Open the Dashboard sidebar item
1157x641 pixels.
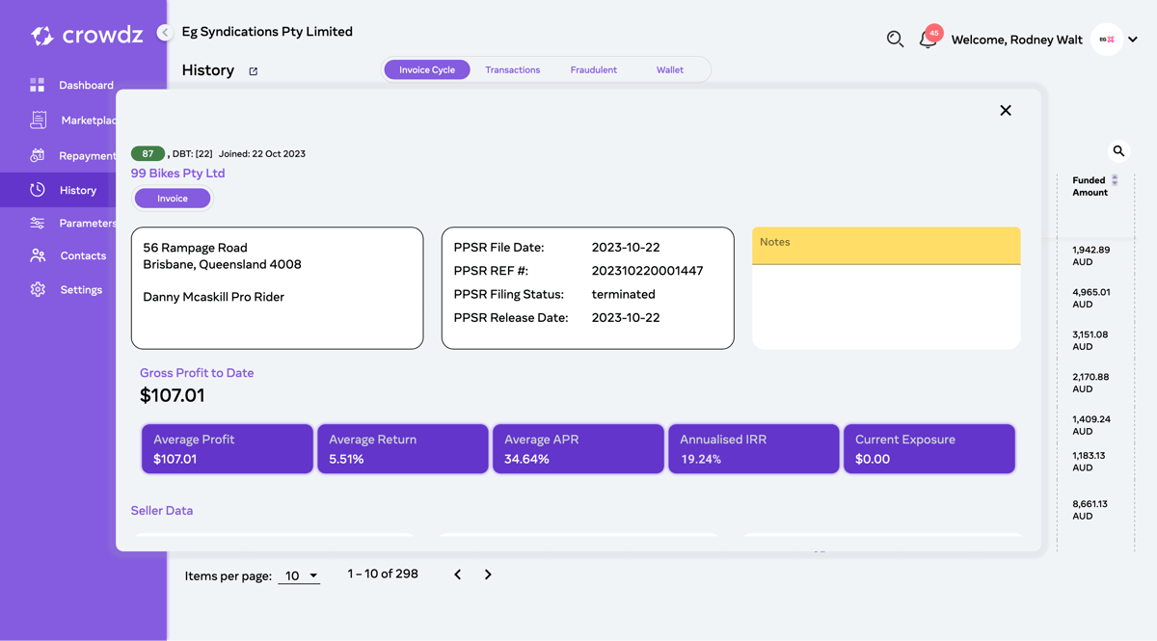(x=72, y=85)
